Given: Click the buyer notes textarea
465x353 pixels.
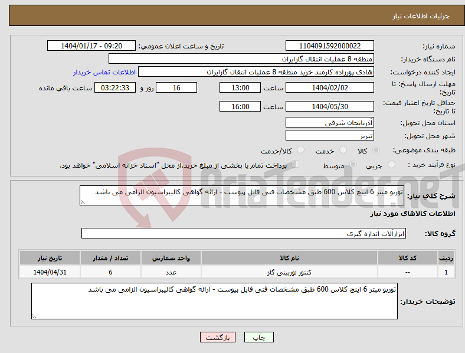Looking at the screenshot, I should (214, 301).
